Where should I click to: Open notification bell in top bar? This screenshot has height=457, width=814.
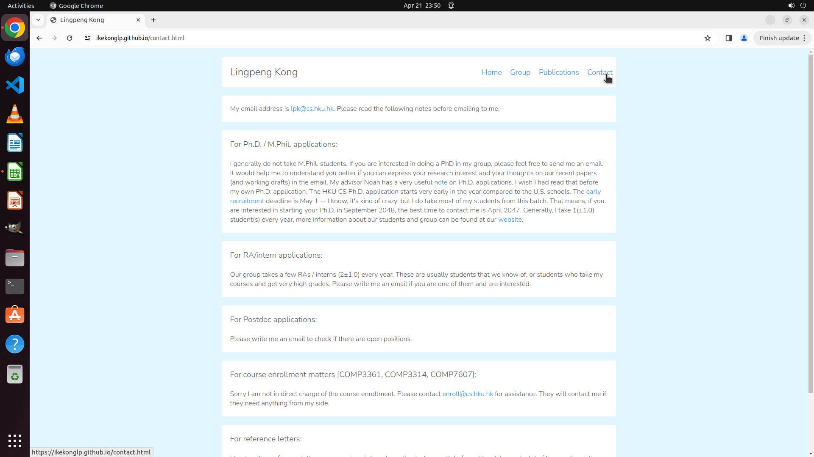(451, 6)
